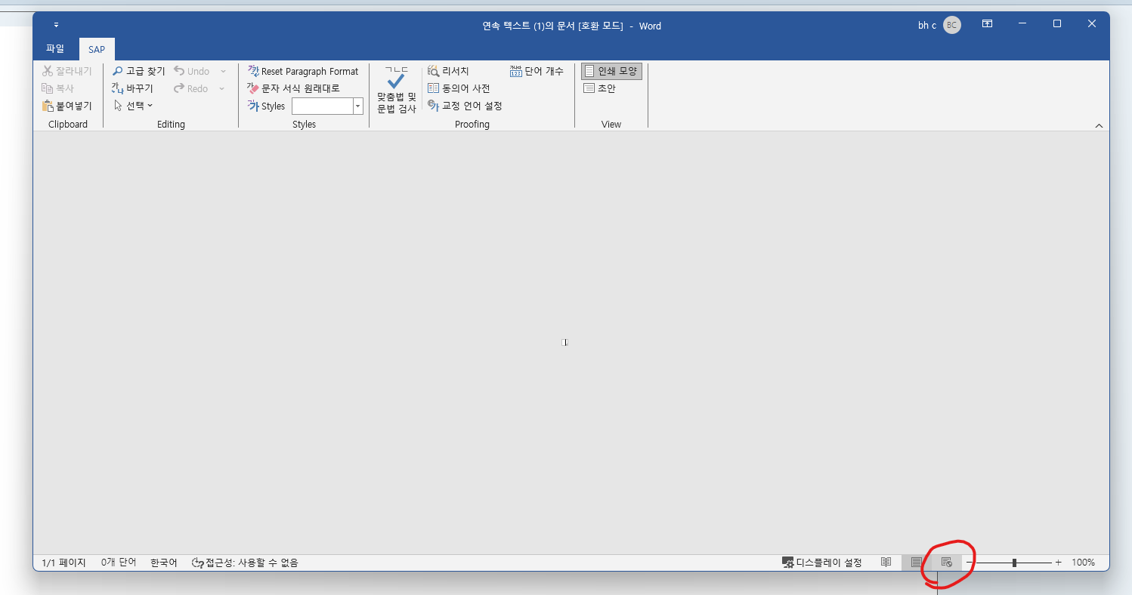Click inside the Styles combo box field
This screenshot has width=1132, height=595.
pos(322,106)
